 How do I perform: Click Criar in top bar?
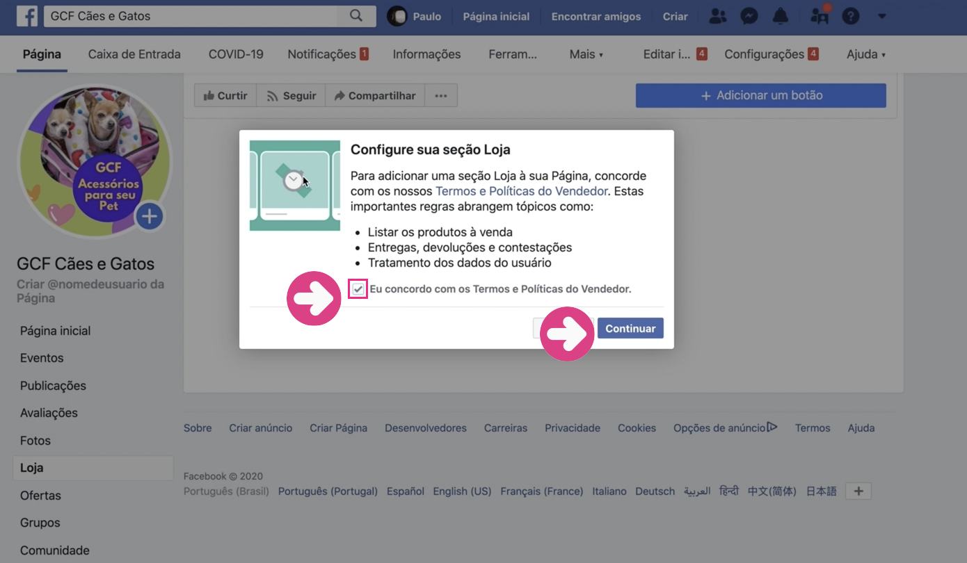coord(675,16)
